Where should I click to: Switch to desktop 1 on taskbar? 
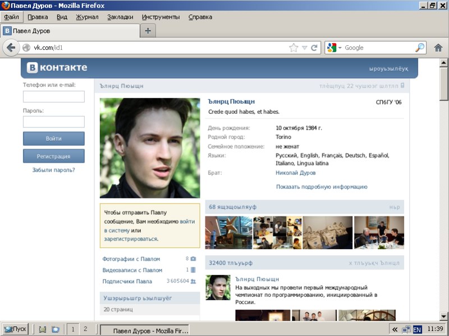(x=73, y=329)
